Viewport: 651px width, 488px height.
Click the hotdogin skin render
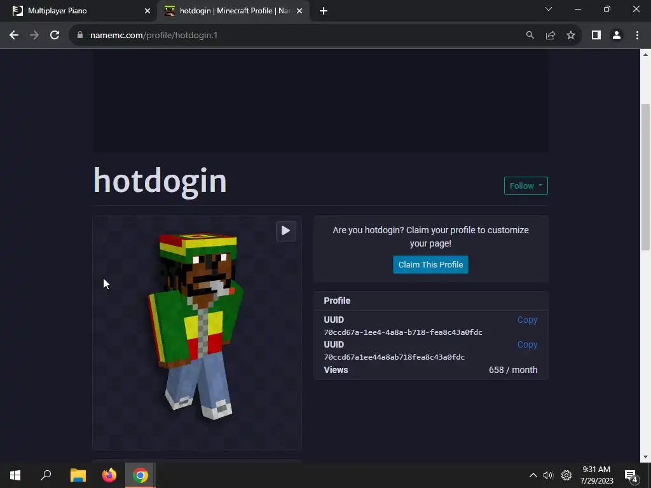coord(196,327)
